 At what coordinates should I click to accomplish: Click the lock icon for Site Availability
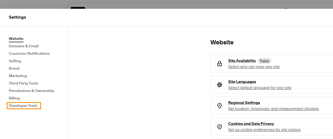tap(220, 64)
